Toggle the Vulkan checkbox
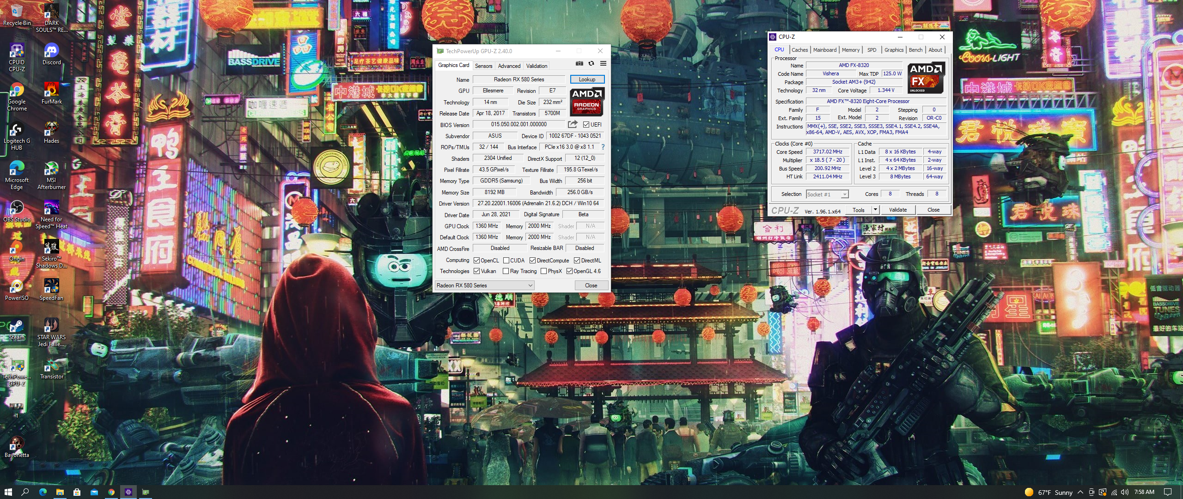This screenshot has height=499, width=1183. pos(476,271)
